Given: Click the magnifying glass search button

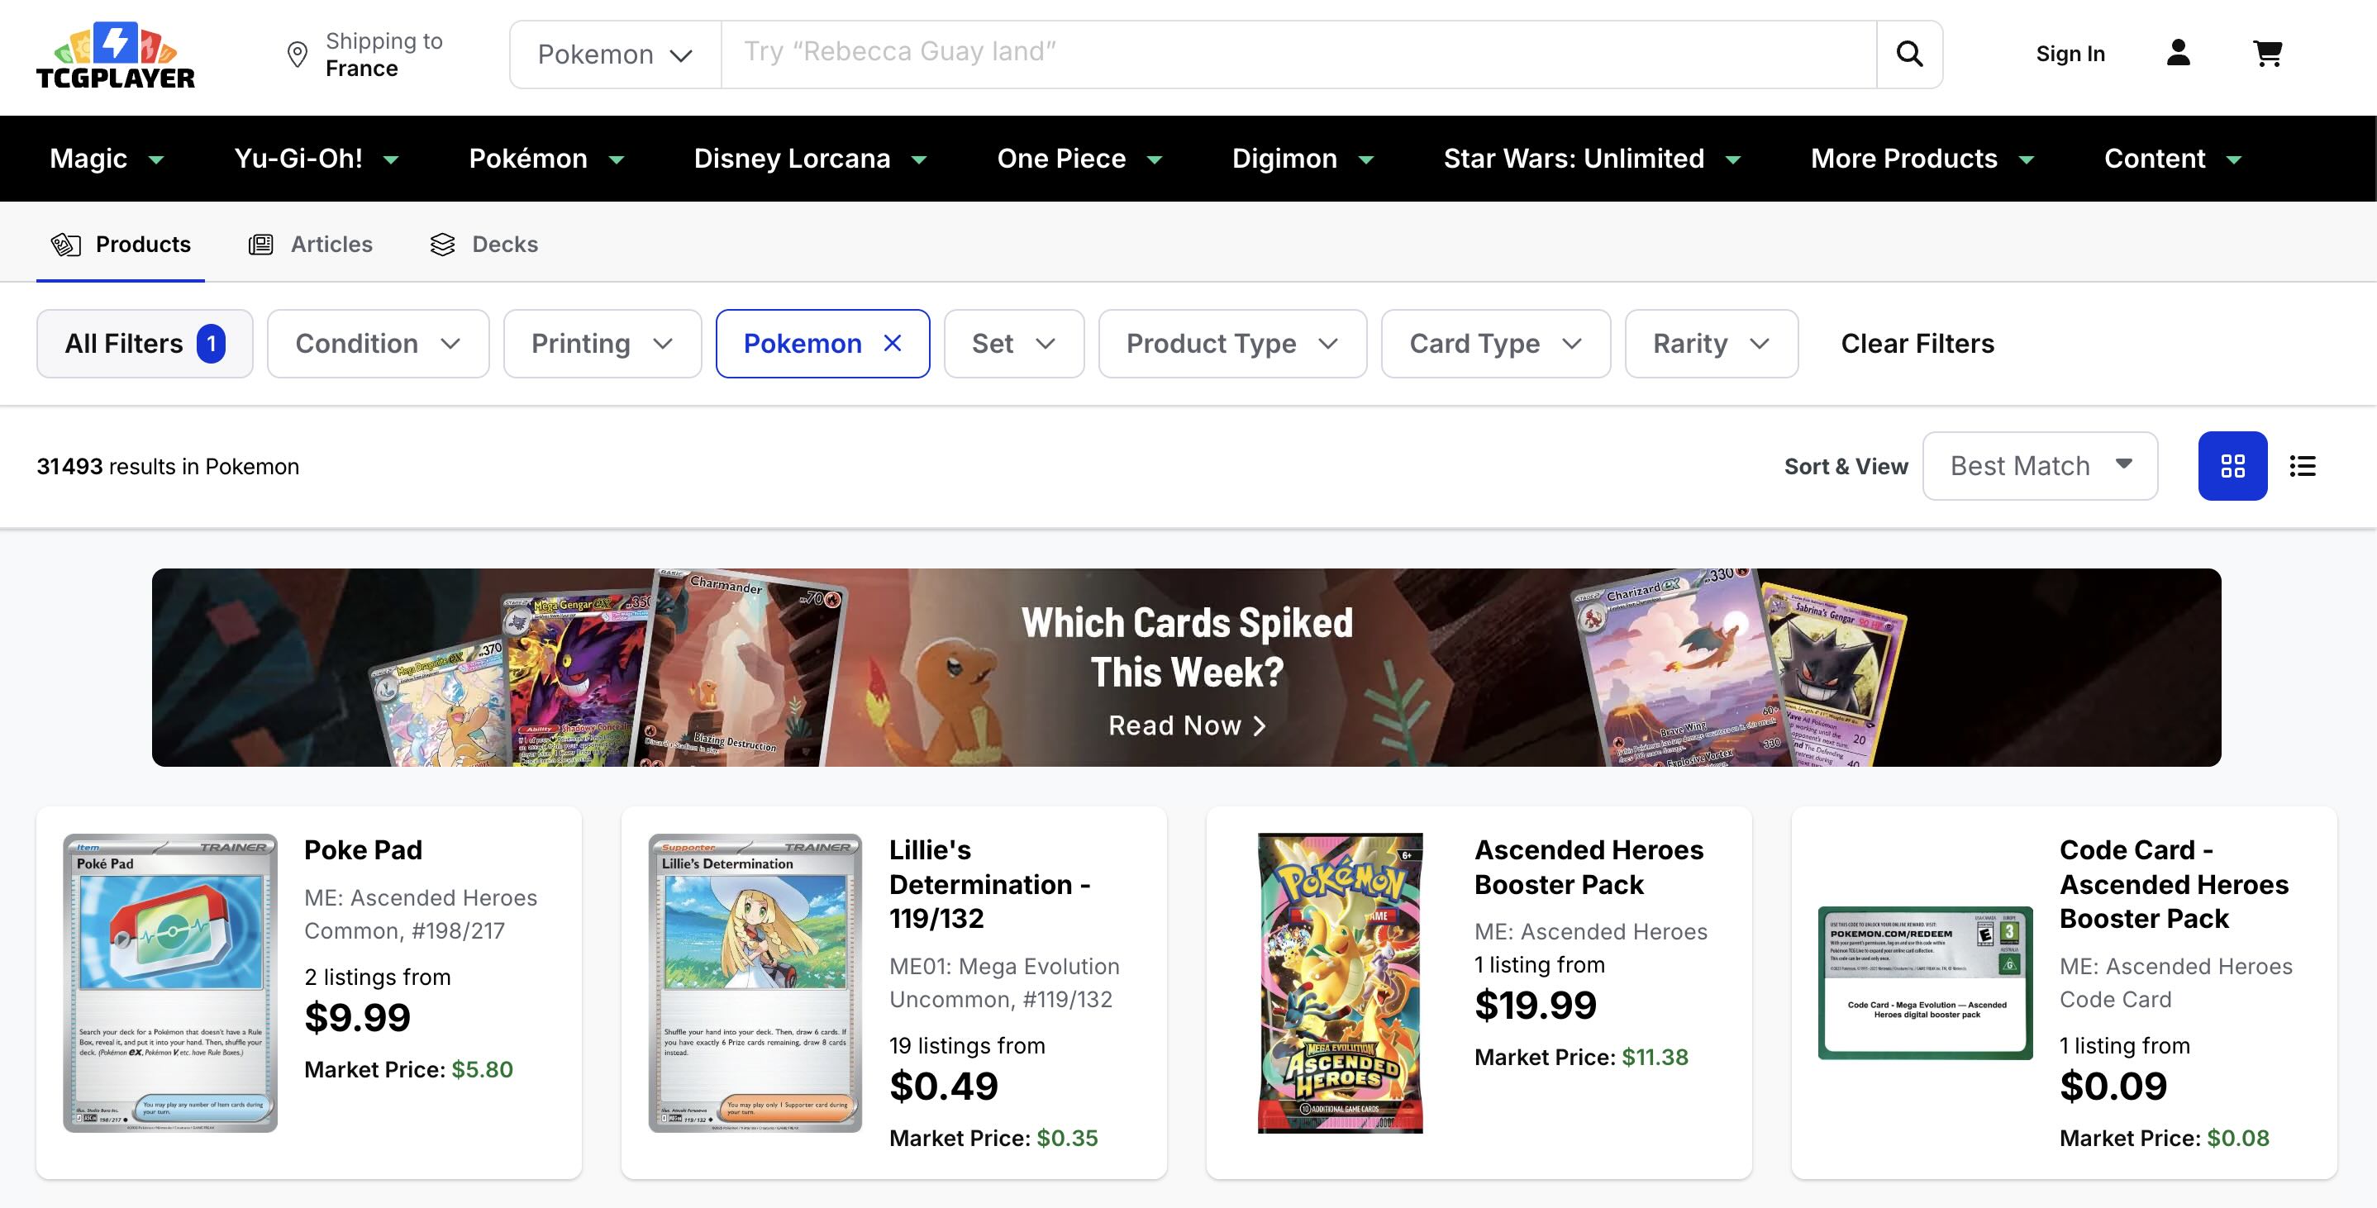Looking at the screenshot, I should tap(1909, 55).
